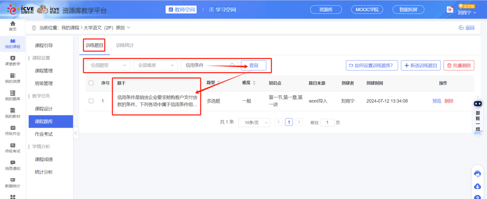Click the 预览 link for row 1
This screenshot has width=487, height=199.
coord(437,101)
